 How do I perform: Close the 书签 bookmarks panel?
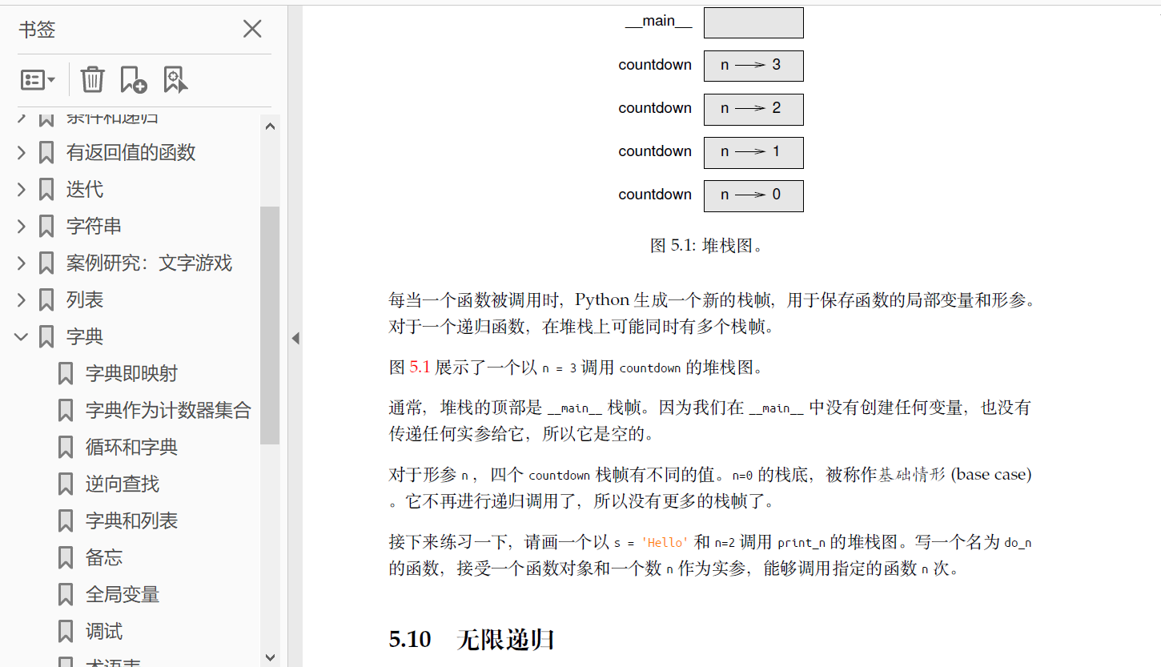(252, 30)
